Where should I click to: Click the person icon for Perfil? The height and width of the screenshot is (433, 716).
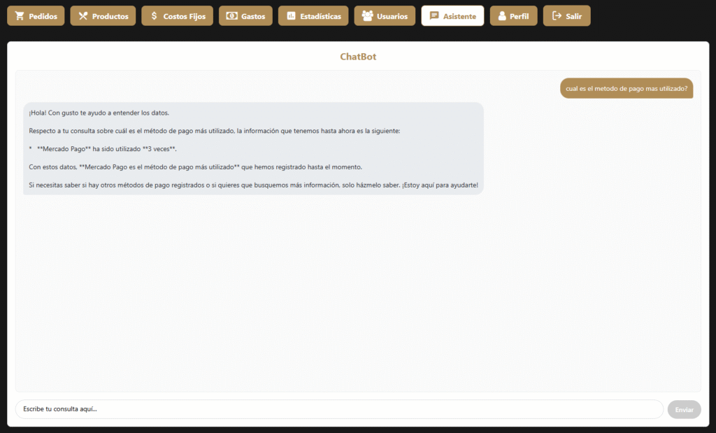point(502,16)
